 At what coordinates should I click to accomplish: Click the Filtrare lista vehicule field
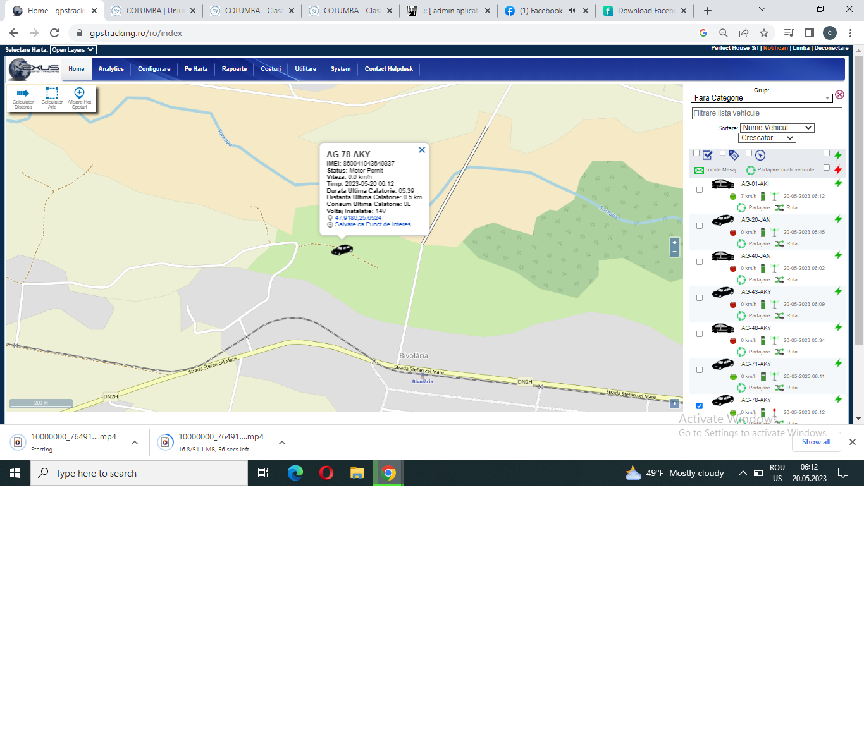(767, 113)
